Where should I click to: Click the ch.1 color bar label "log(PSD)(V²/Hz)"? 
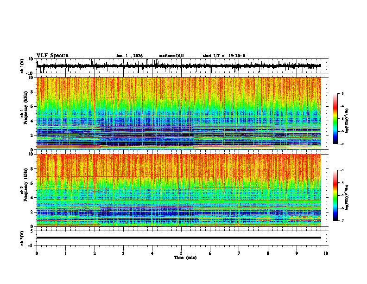(347, 121)
